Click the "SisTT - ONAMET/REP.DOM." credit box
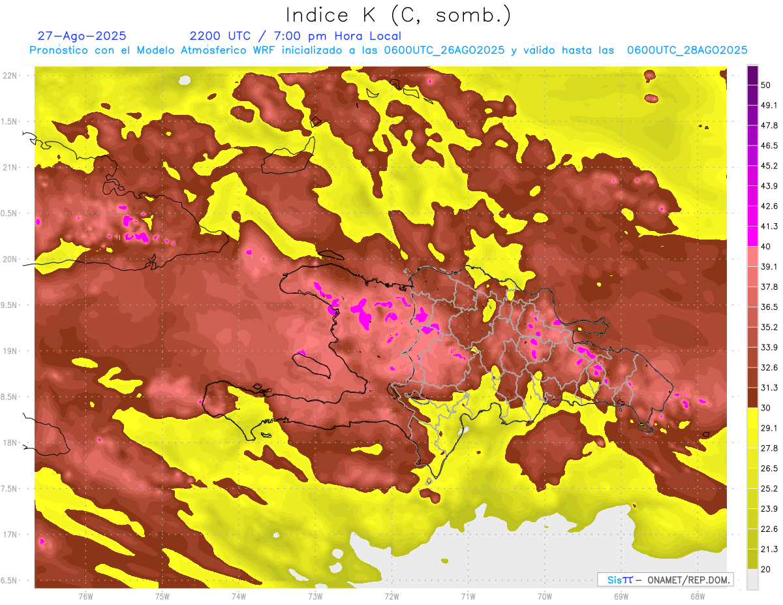Image resolution: width=783 pixels, height=605 pixels. tap(665, 580)
